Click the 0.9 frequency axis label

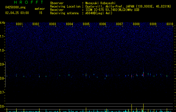click(x=2, y=64)
